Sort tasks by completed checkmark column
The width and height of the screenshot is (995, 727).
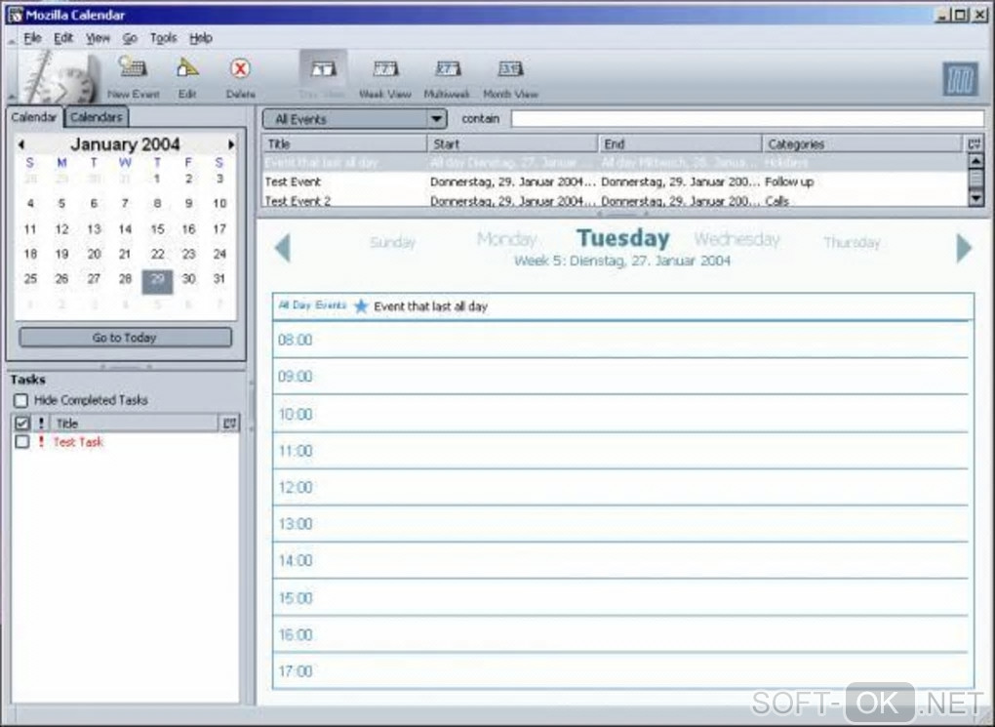click(x=22, y=424)
